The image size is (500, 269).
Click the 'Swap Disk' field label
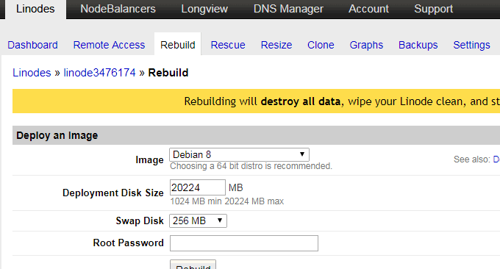(140, 220)
